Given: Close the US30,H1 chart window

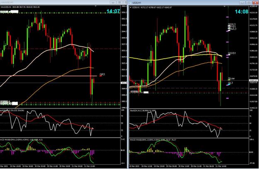Looking at the screenshot, I should point(255,2).
